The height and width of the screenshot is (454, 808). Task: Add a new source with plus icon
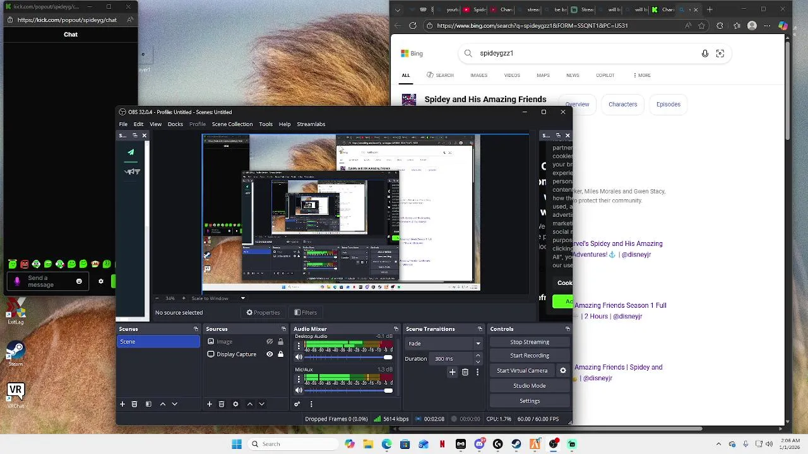coord(210,404)
